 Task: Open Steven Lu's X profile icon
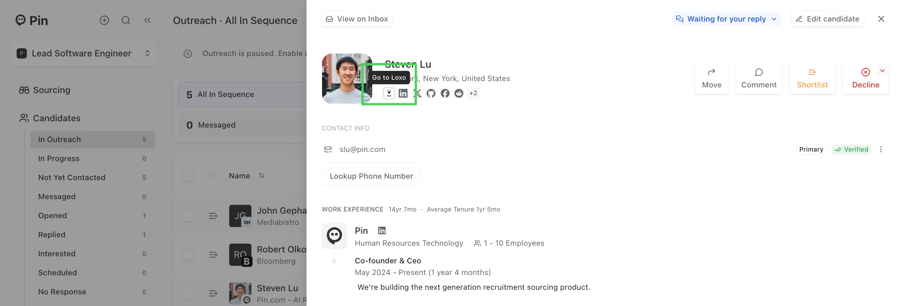point(417,93)
